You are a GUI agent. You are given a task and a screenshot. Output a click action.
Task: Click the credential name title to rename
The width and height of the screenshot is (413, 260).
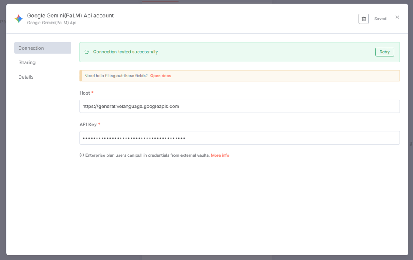pos(70,16)
